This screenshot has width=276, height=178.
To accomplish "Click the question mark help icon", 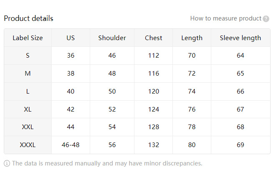I will [x=266, y=19].
